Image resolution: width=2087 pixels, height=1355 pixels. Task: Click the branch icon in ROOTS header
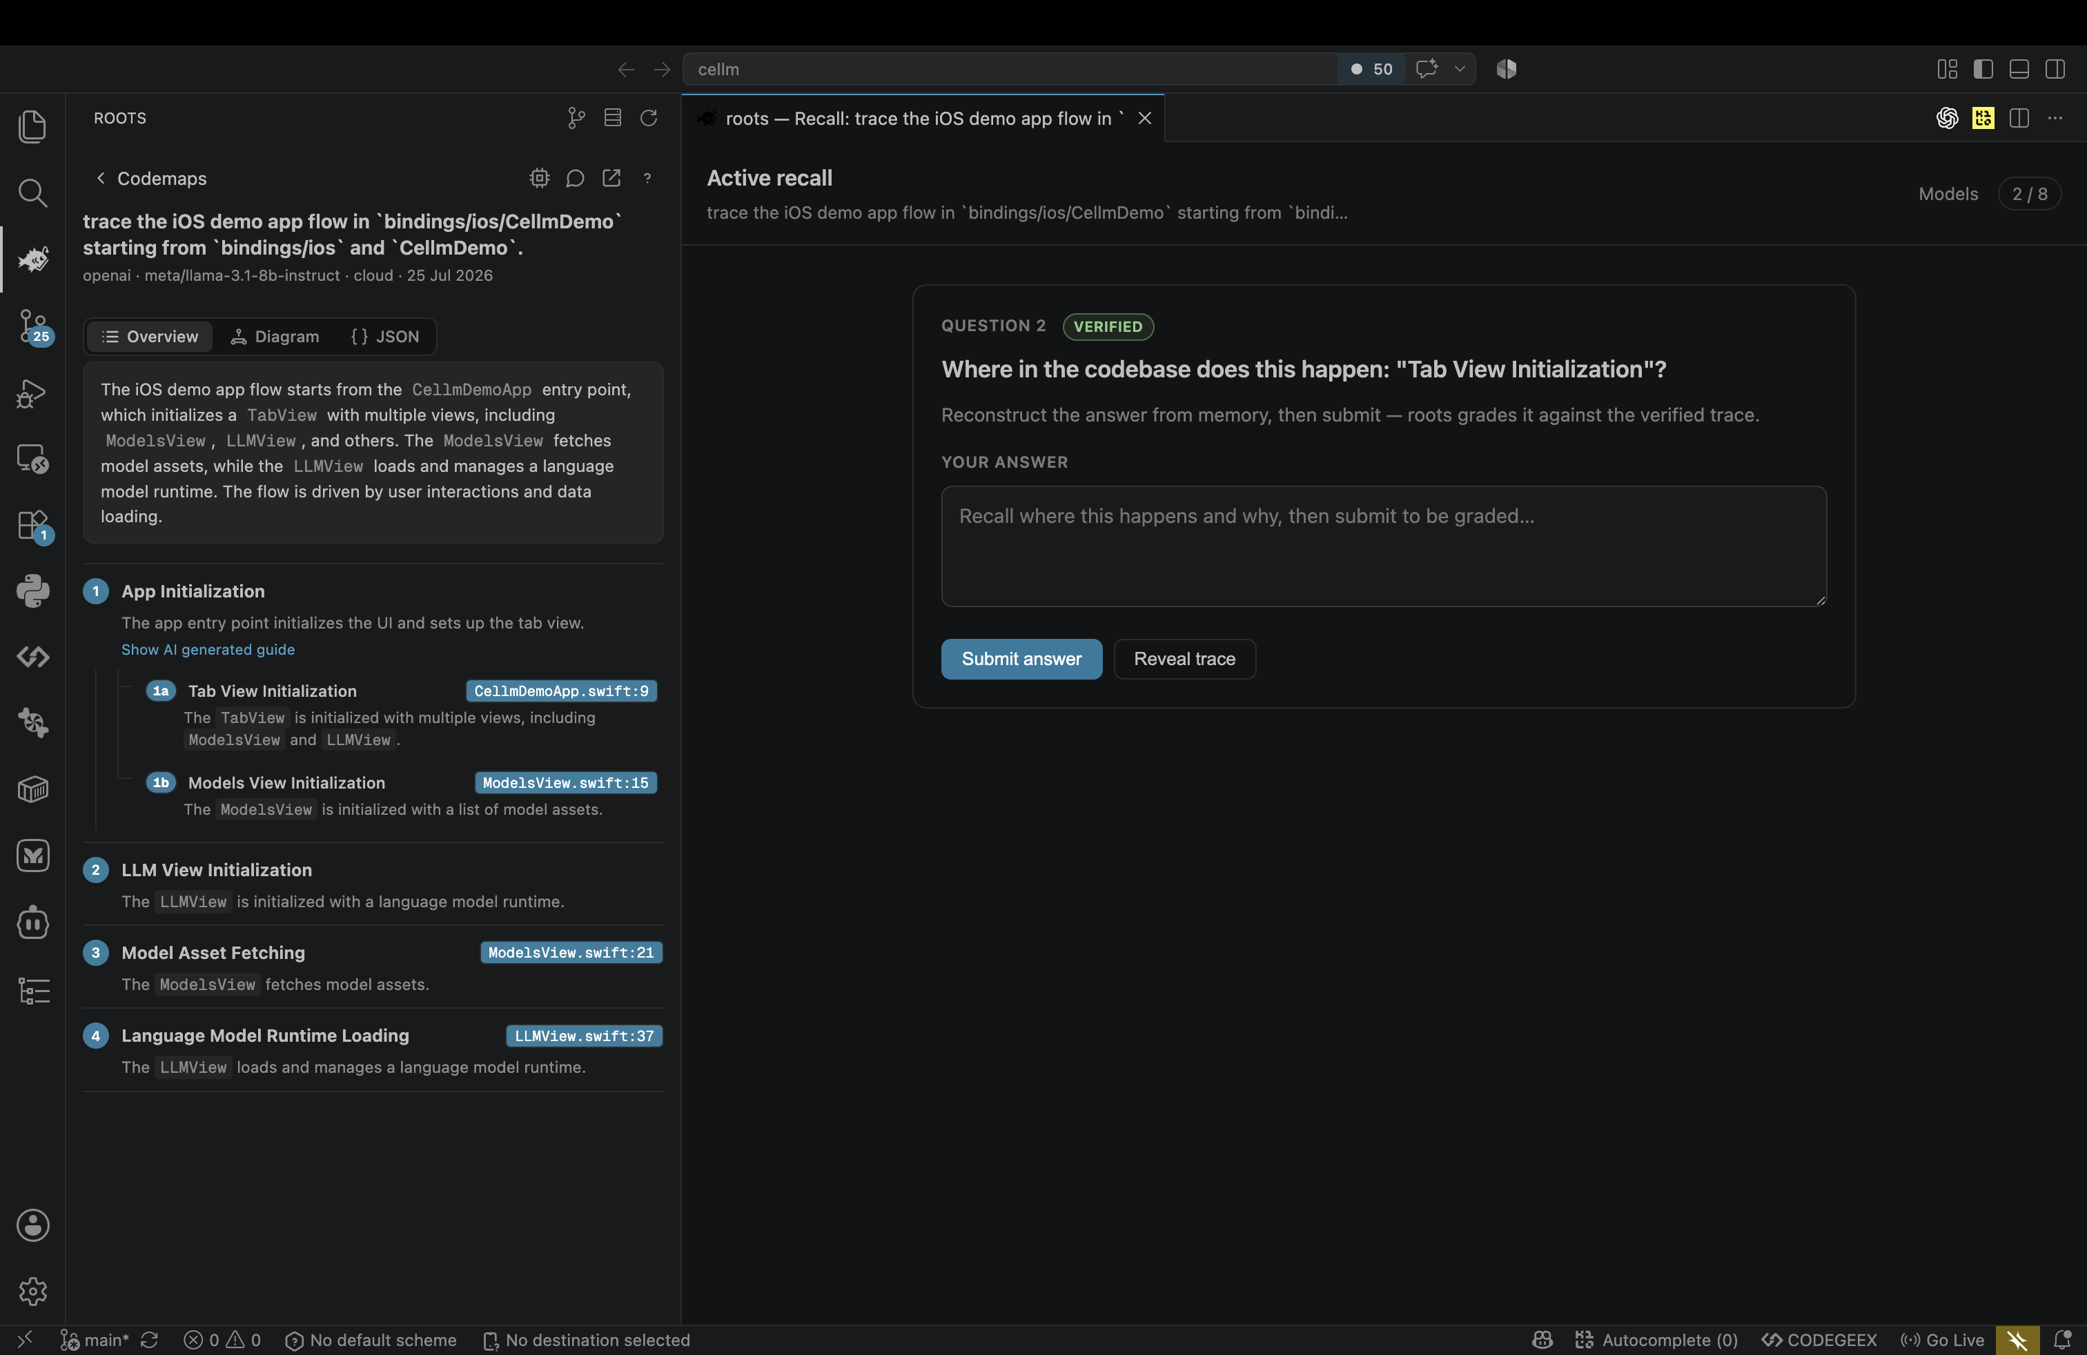(x=576, y=117)
